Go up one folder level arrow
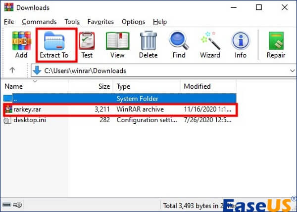 click(x=12, y=71)
